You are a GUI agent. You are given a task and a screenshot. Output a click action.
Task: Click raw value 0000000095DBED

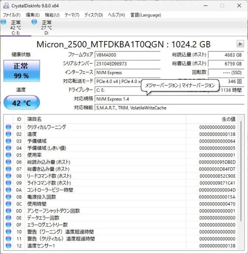(217, 162)
